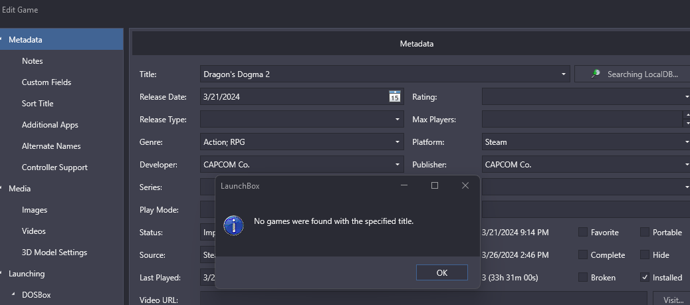Image resolution: width=690 pixels, height=305 pixels.
Task: Toggle the Complete checkbox
Action: 582,254
